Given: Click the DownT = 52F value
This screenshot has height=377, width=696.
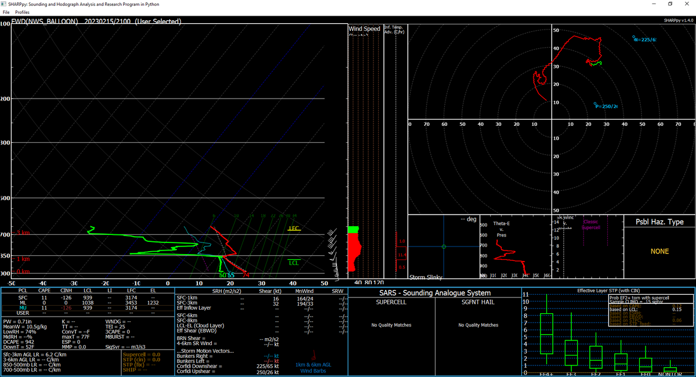Looking at the screenshot, I should pyautogui.click(x=18, y=347).
